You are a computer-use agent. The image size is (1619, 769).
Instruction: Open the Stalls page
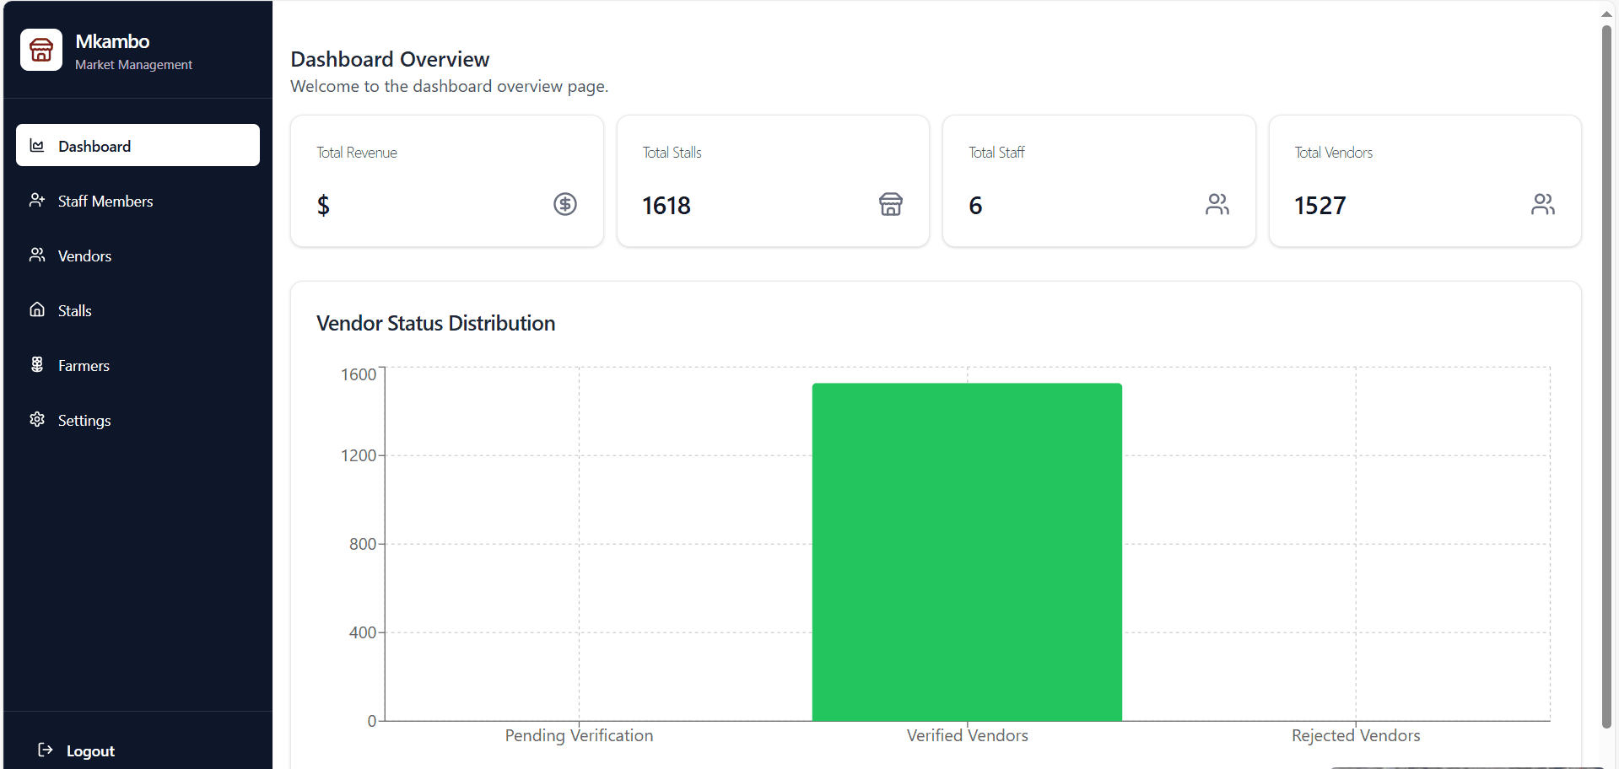[x=75, y=311]
